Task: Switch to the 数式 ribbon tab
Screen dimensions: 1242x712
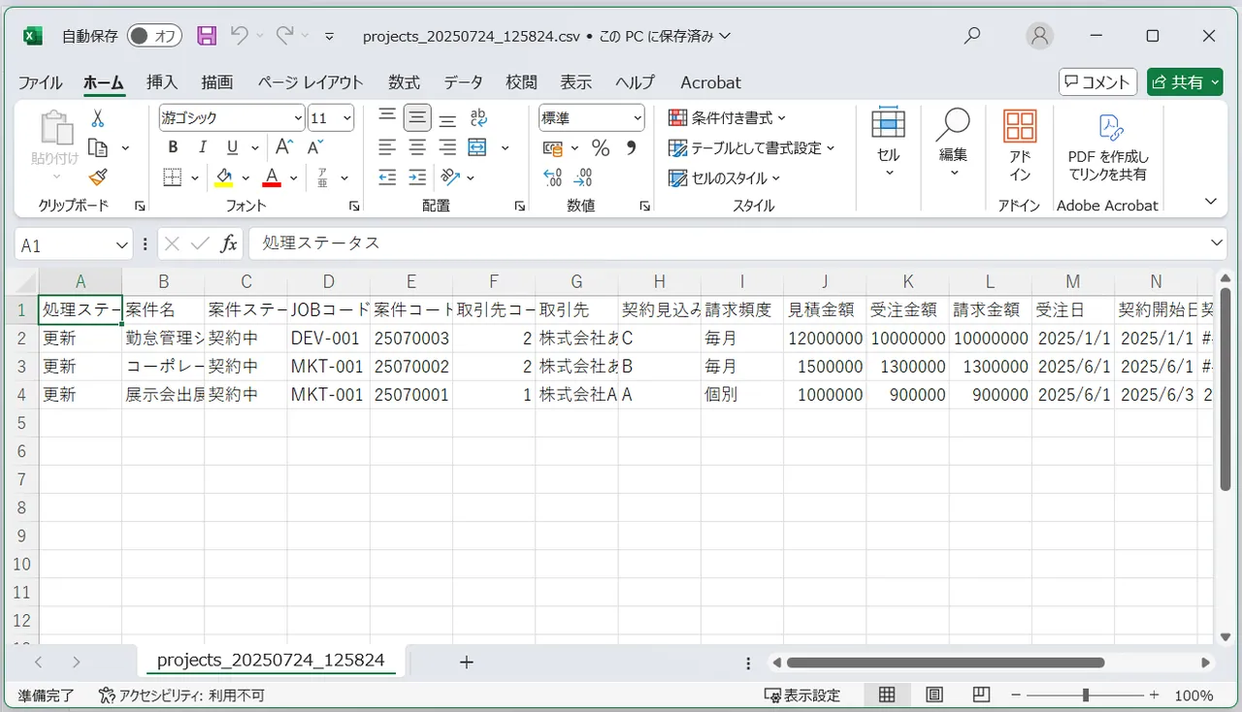Action: (404, 82)
